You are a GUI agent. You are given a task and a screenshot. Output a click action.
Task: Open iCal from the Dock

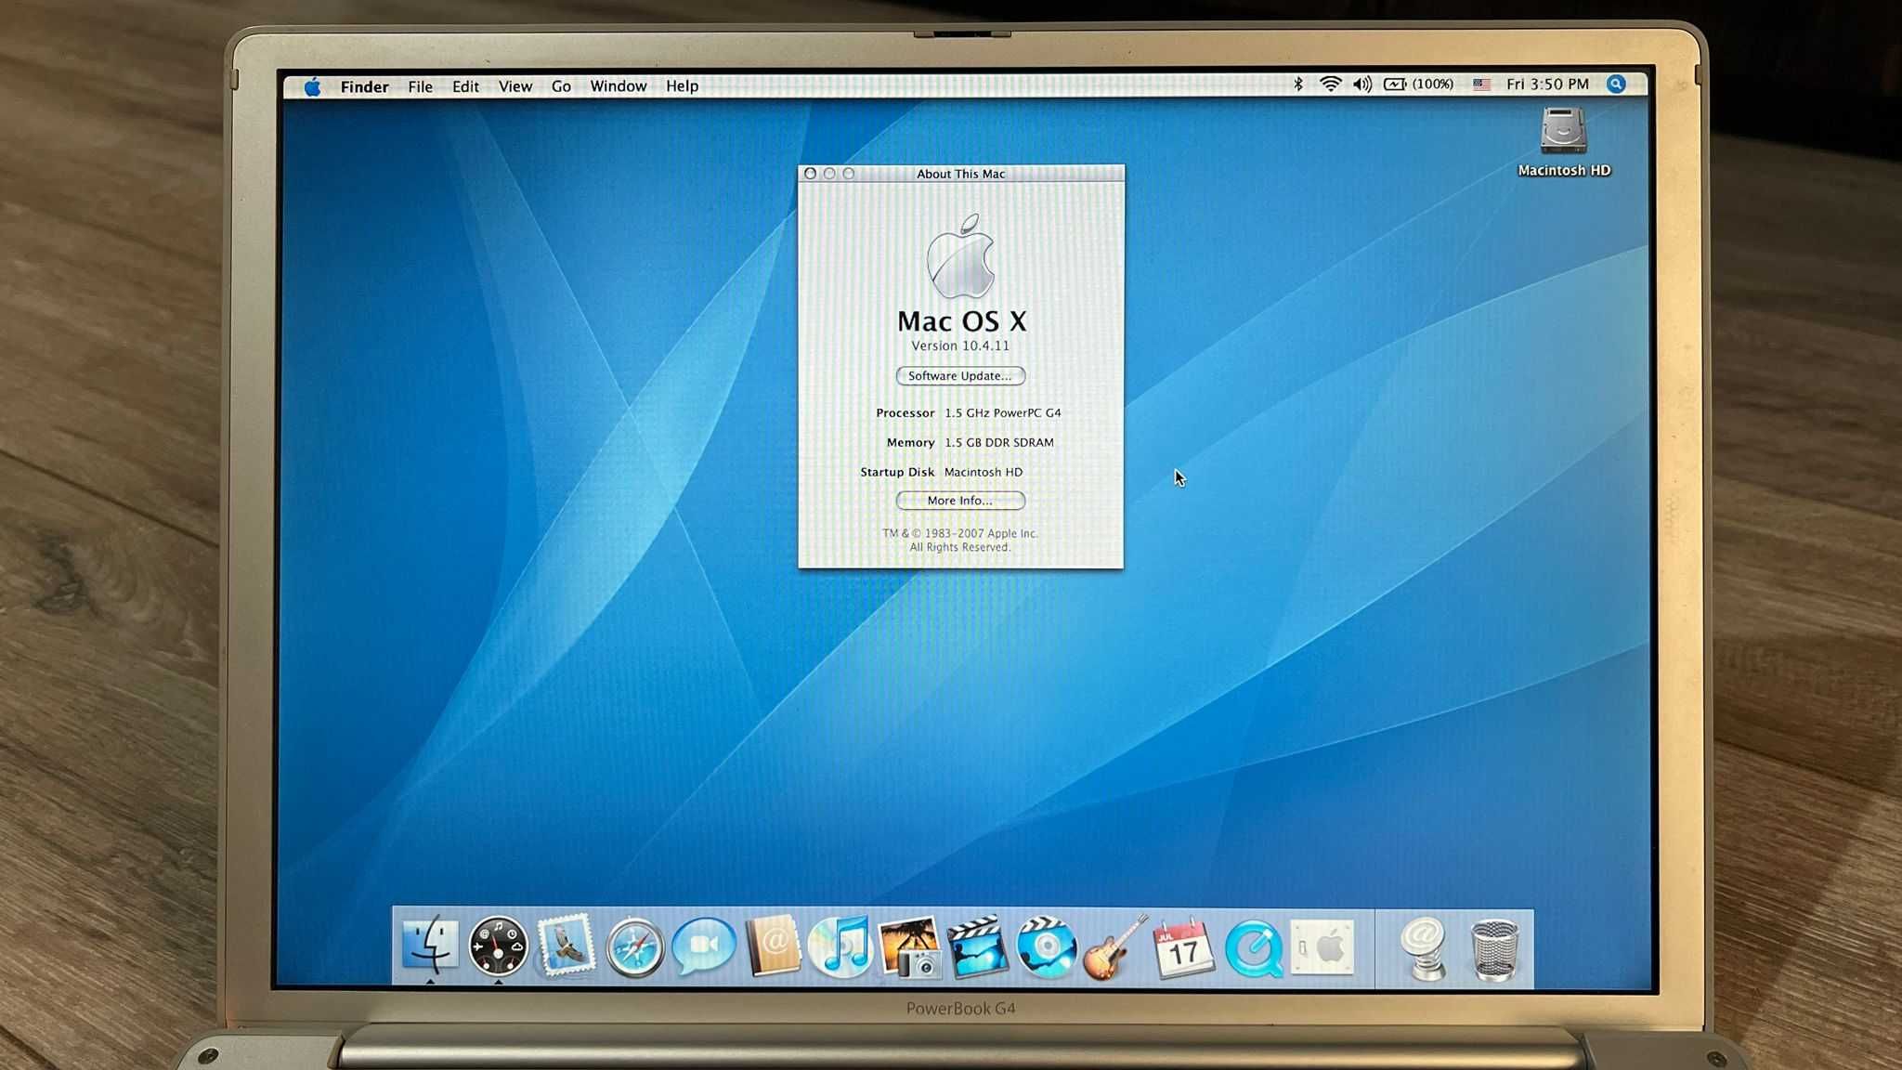[x=1183, y=946]
